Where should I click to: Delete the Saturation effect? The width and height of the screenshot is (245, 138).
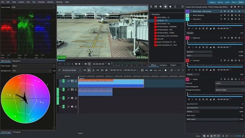click(x=243, y=19)
